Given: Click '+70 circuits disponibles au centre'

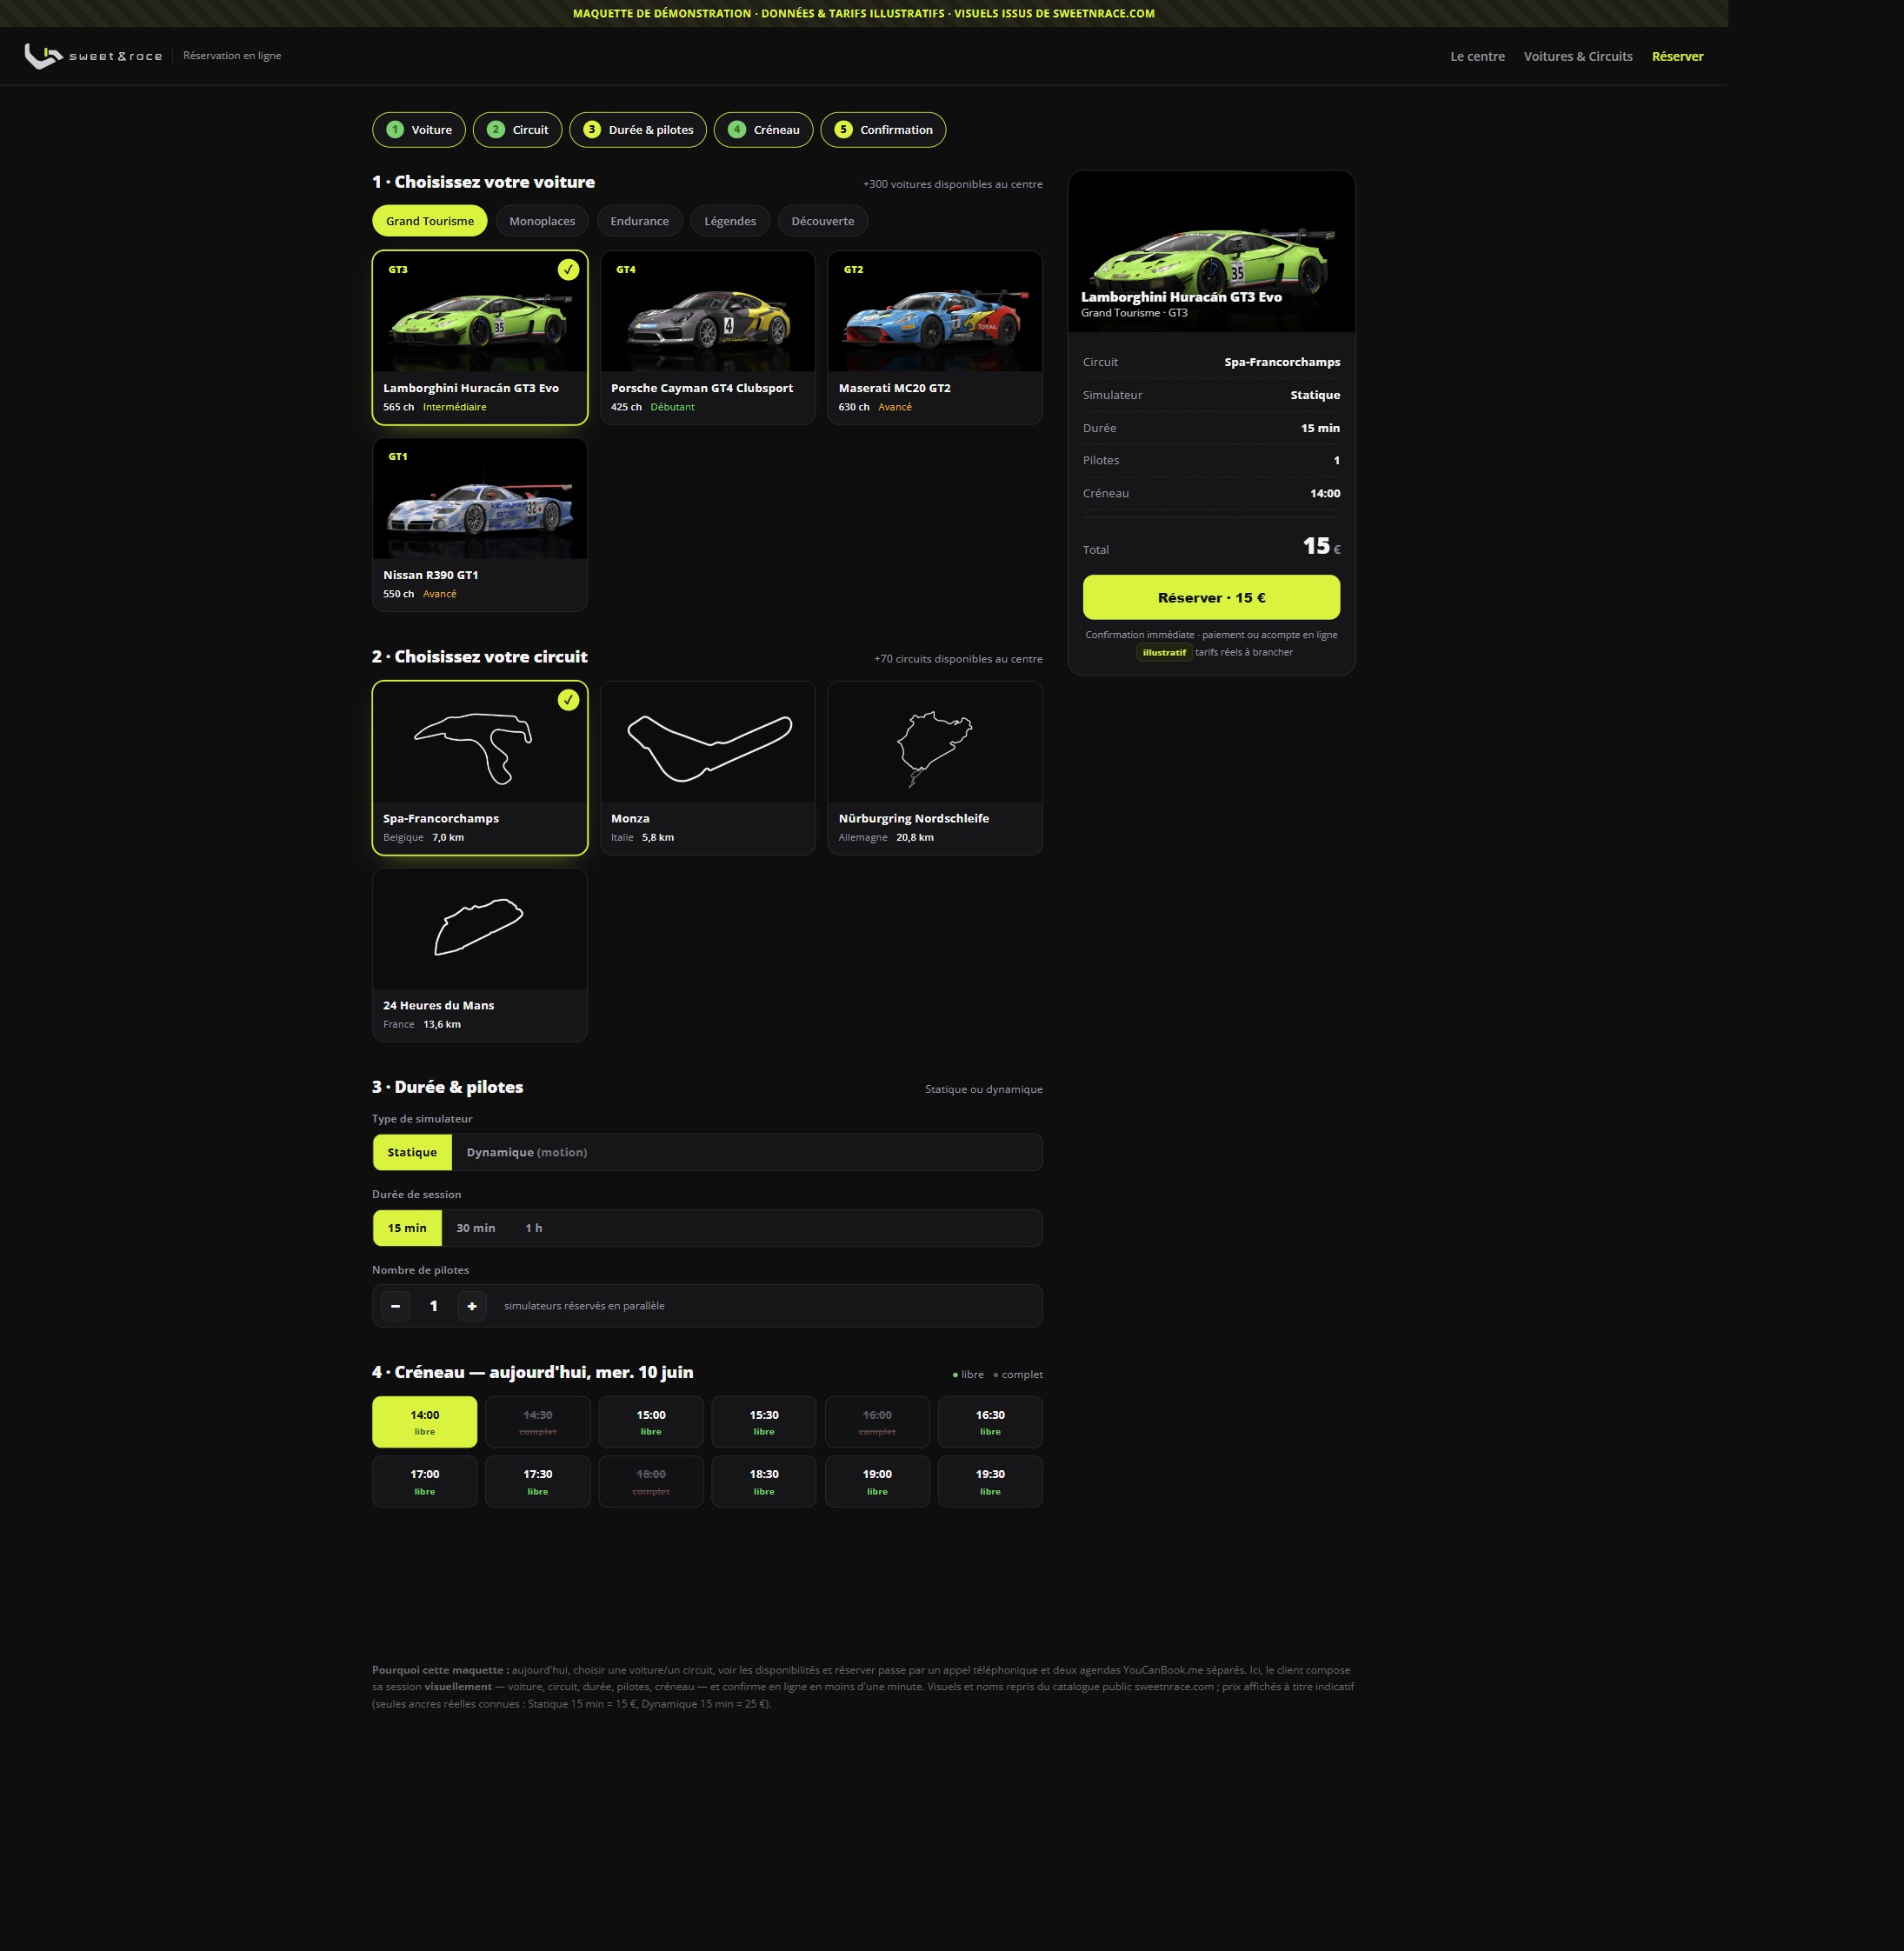Looking at the screenshot, I should (x=958, y=659).
